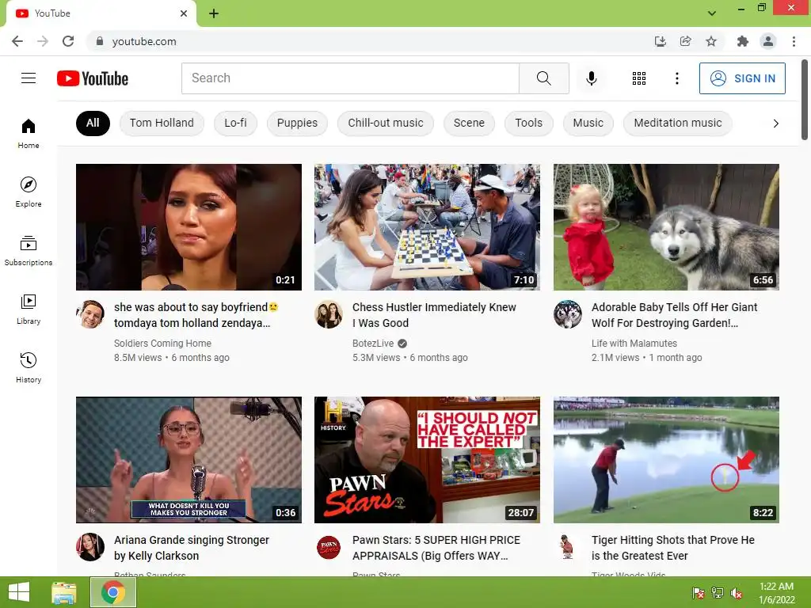Bookmark this page with star icon
The image size is (811, 608).
coord(711,41)
